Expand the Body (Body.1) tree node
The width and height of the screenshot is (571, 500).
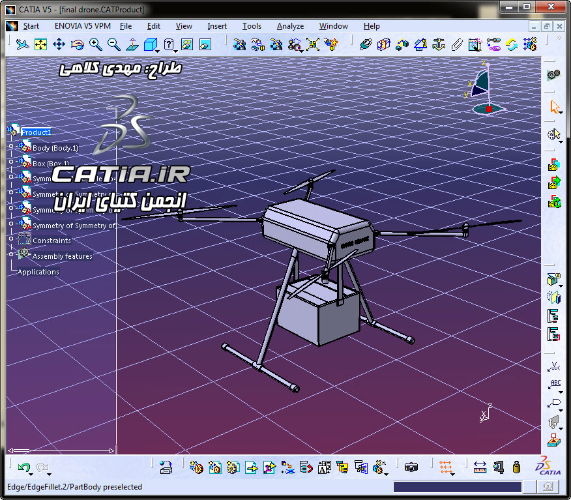pyautogui.click(x=11, y=146)
